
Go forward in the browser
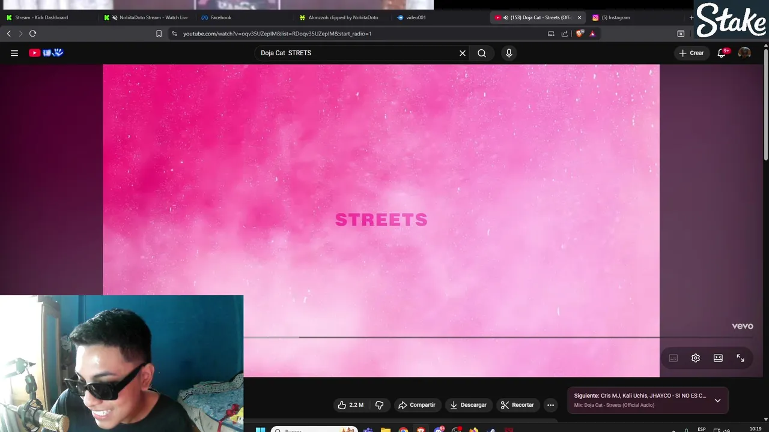click(x=20, y=34)
